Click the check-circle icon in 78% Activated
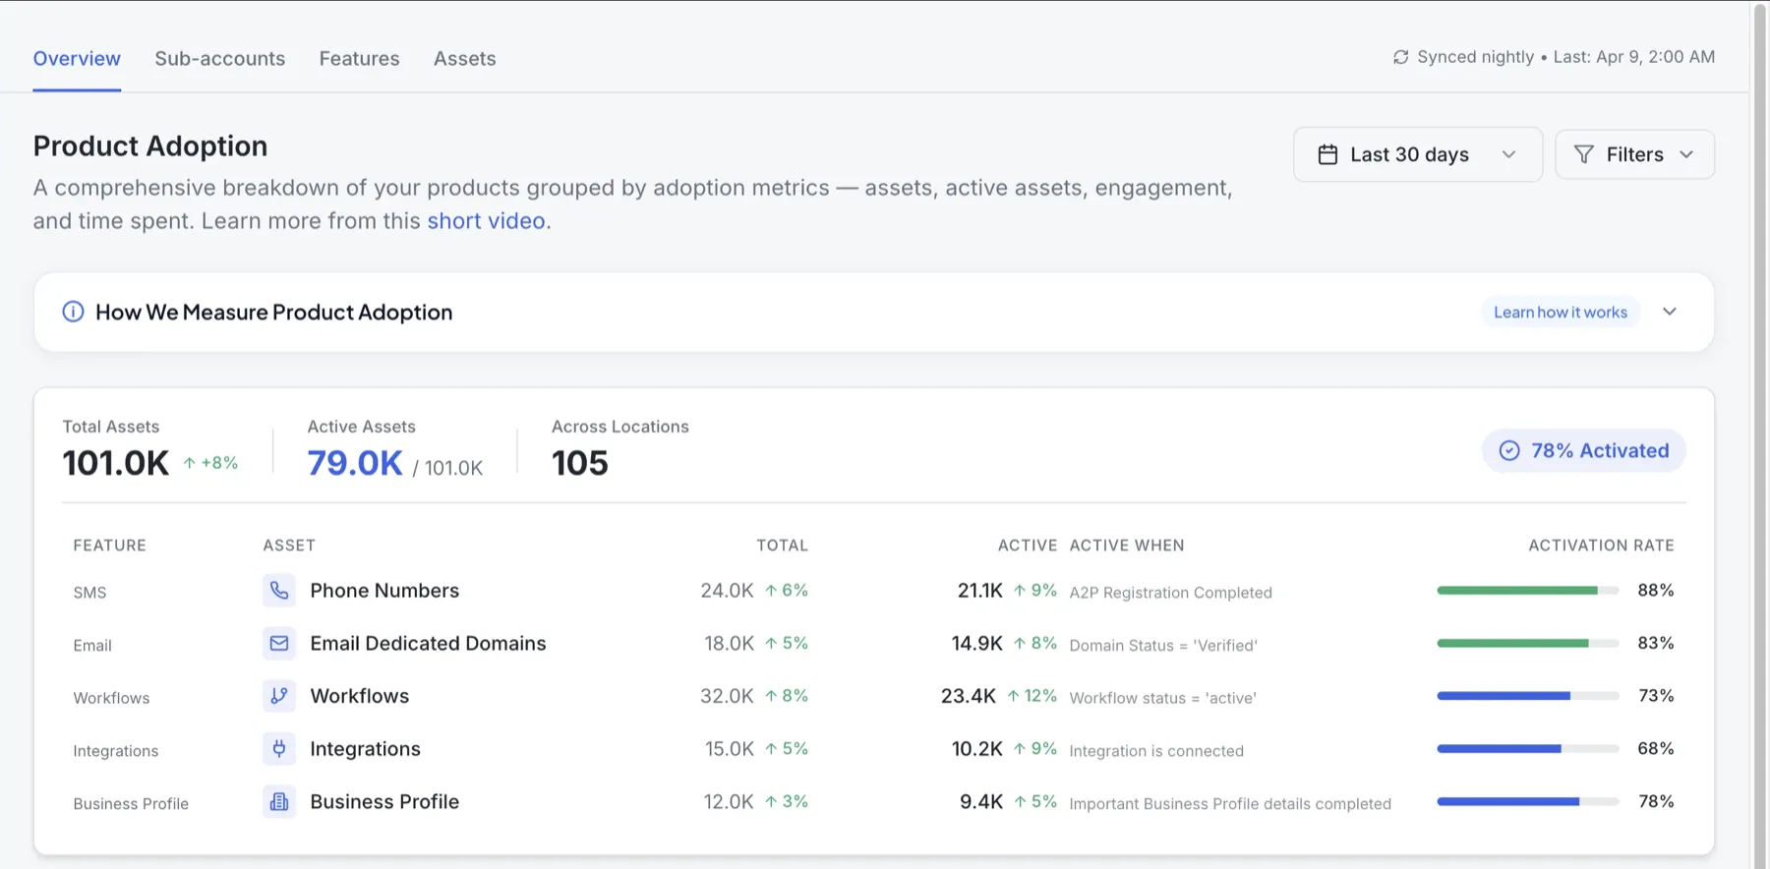 pyautogui.click(x=1509, y=450)
